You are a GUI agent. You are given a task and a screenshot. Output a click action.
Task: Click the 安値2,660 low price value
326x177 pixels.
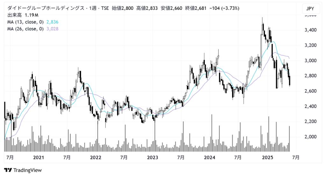[171, 8]
